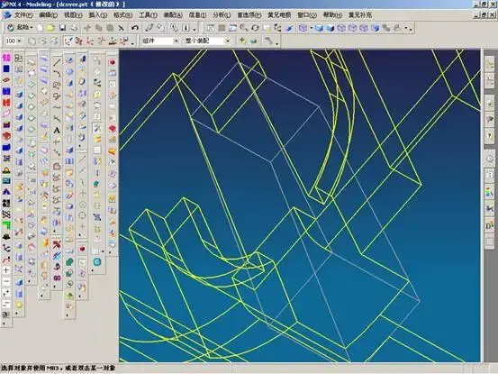Open the 窗口(O) menu
Viewport: 498px width, 374px height.
307,15
